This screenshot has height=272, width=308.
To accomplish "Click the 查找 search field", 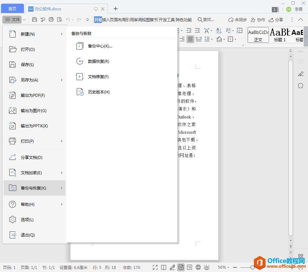I will click(x=206, y=20).
